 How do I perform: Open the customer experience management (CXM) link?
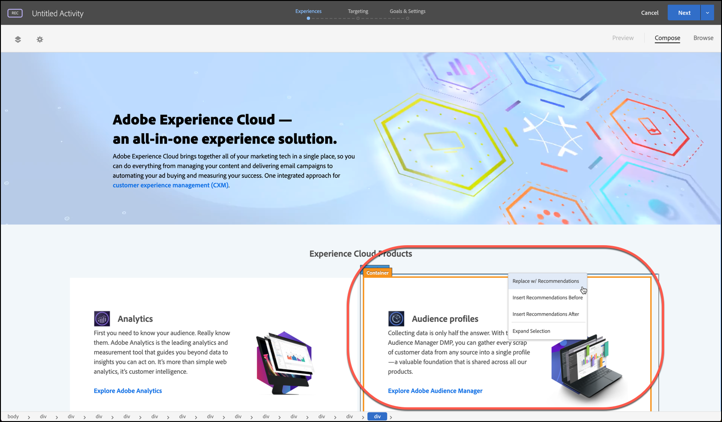(x=170, y=185)
